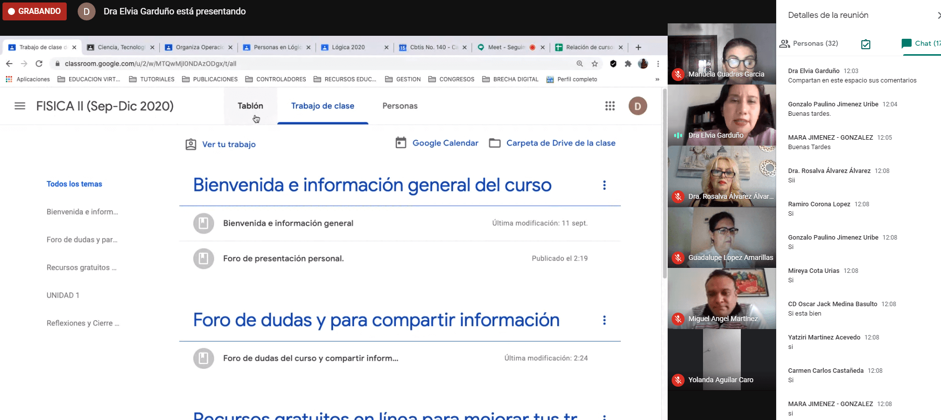This screenshot has height=420, width=941.
Task: Open a new browser tab with plus icon
Action: (x=638, y=47)
